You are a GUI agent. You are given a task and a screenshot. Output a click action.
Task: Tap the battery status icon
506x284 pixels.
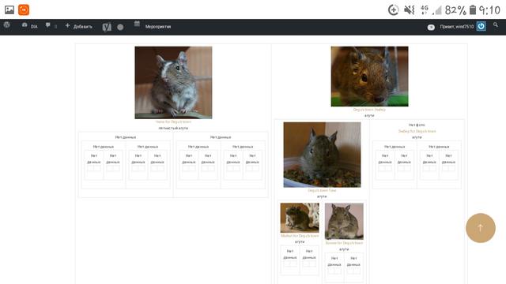pos(473,9)
